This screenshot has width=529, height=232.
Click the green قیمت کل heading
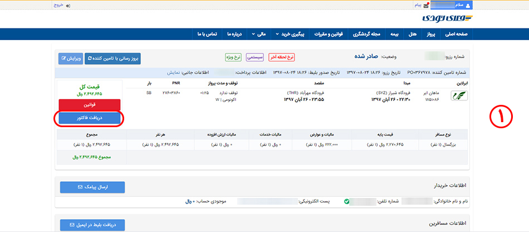pyautogui.click(x=89, y=86)
